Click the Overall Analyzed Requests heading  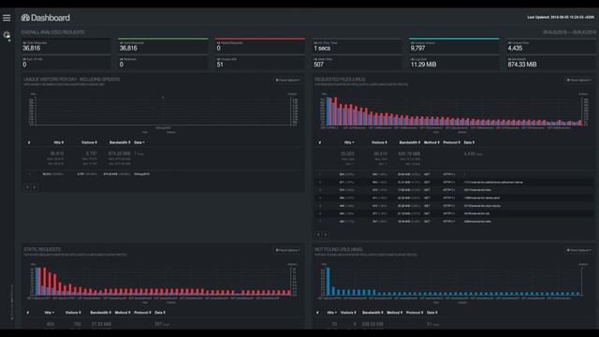pyautogui.click(x=52, y=32)
